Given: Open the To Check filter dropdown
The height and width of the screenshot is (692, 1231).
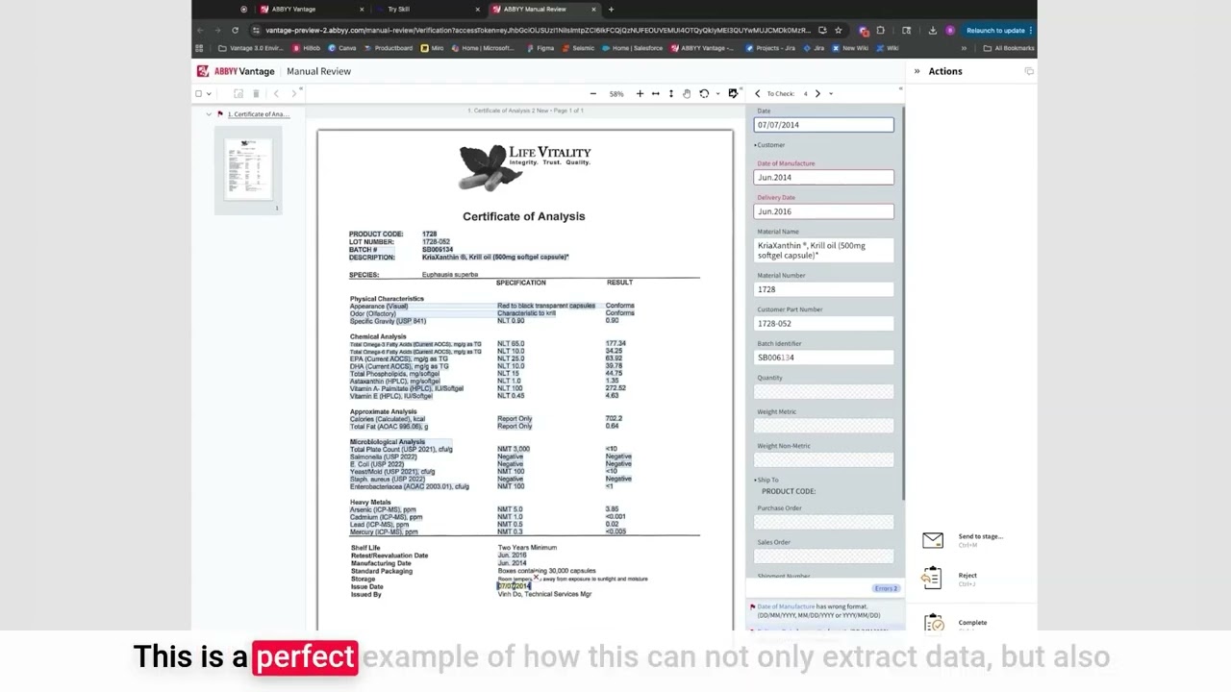Looking at the screenshot, I should [x=831, y=93].
